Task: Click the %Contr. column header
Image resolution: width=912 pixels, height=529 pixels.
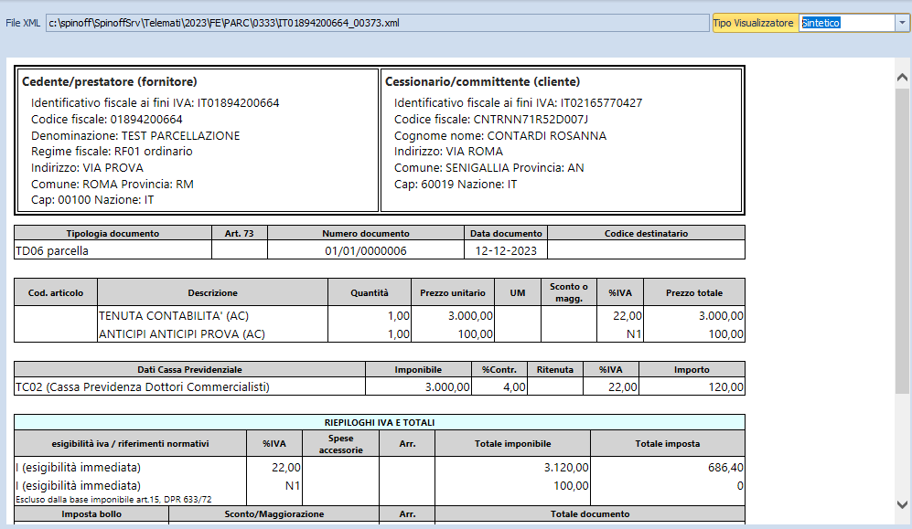Action: point(499,369)
